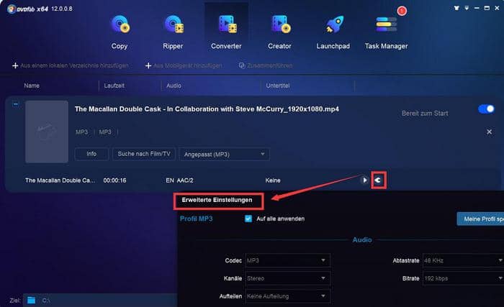Uncheck Auf alle anwenden checkbox
The width and height of the screenshot is (504, 307).
(x=248, y=219)
